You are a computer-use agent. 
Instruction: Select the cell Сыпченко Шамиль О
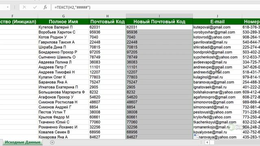(63, 57)
